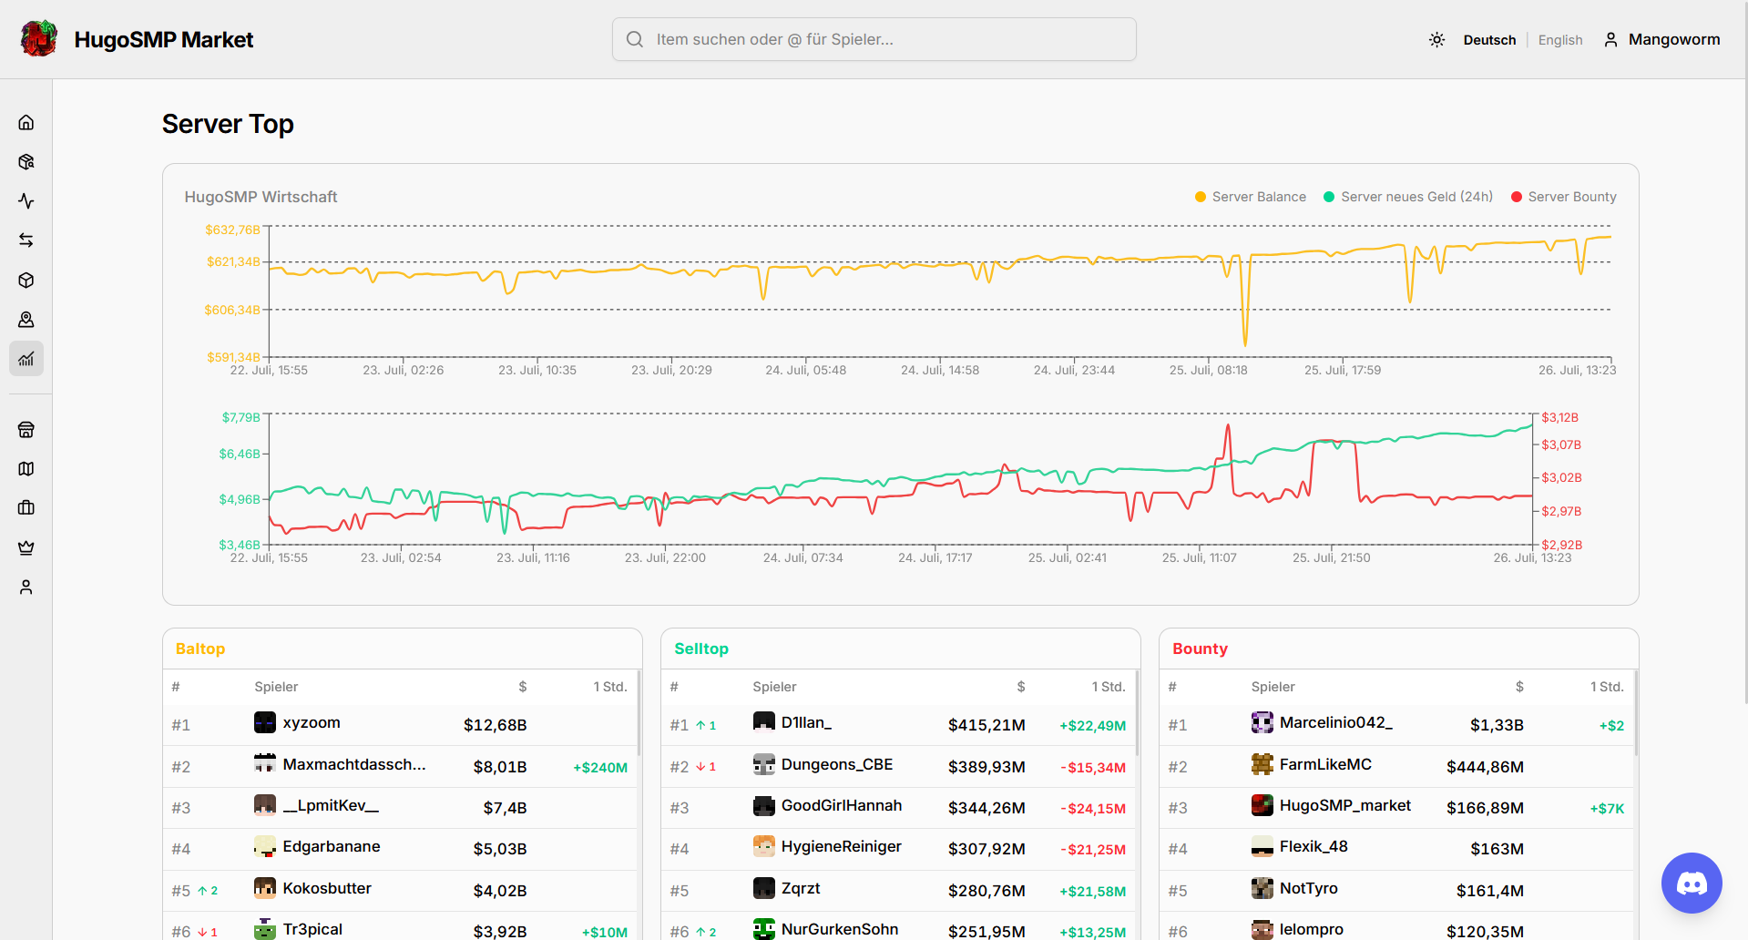Click the FarmLikeMC player avatar

[1262, 764]
